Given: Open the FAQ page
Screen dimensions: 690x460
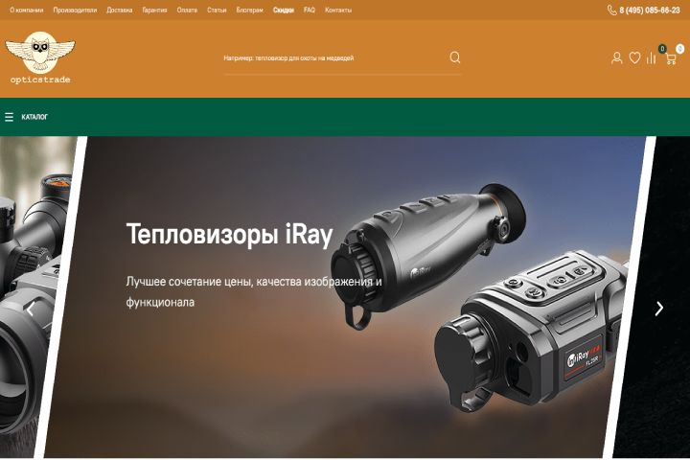Looking at the screenshot, I should pos(310,10).
